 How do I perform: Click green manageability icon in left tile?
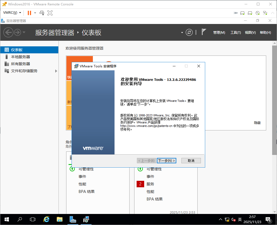pos(72,169)
